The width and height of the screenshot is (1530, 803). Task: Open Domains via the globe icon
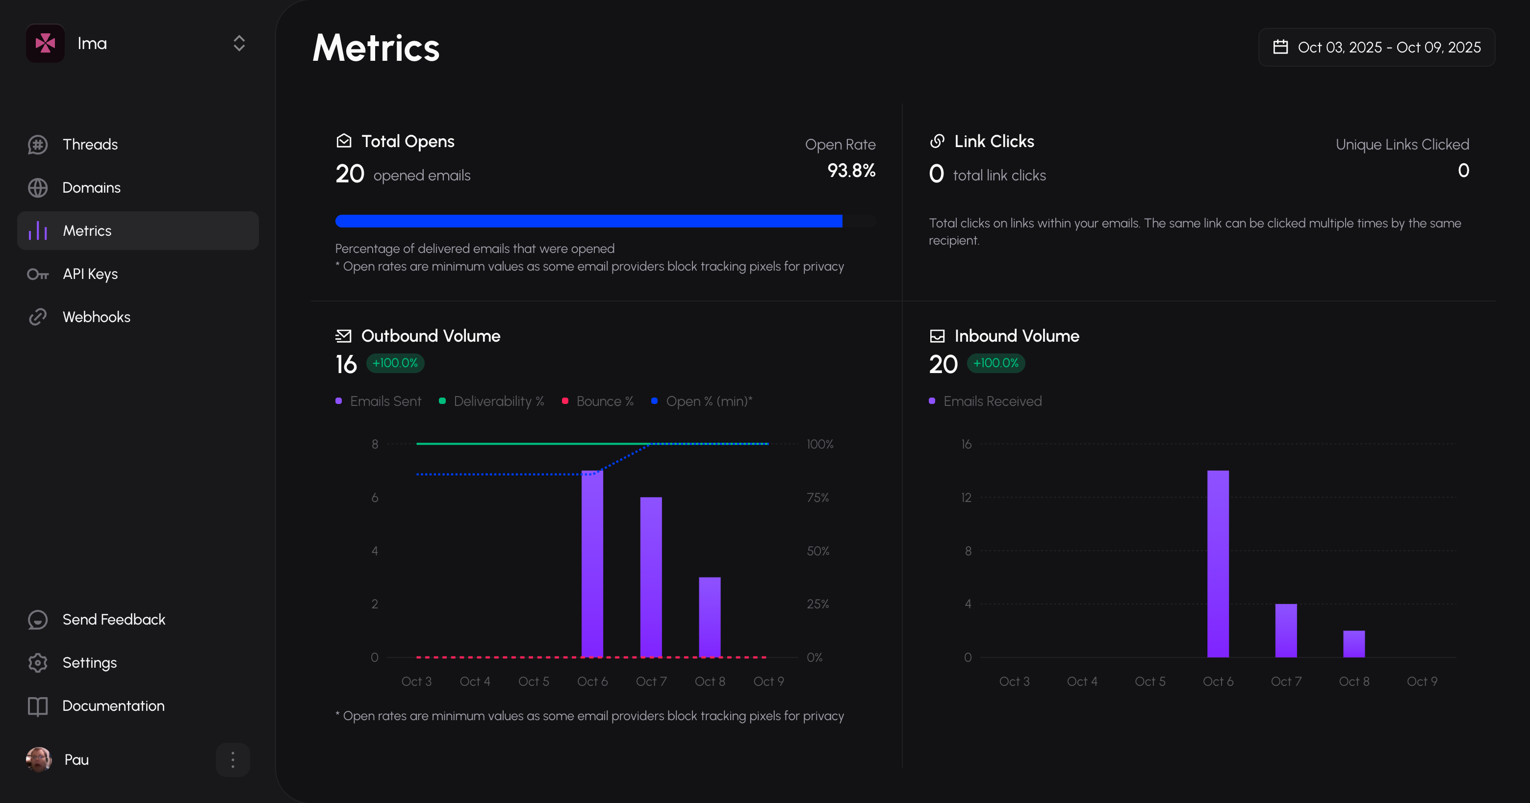37,187
